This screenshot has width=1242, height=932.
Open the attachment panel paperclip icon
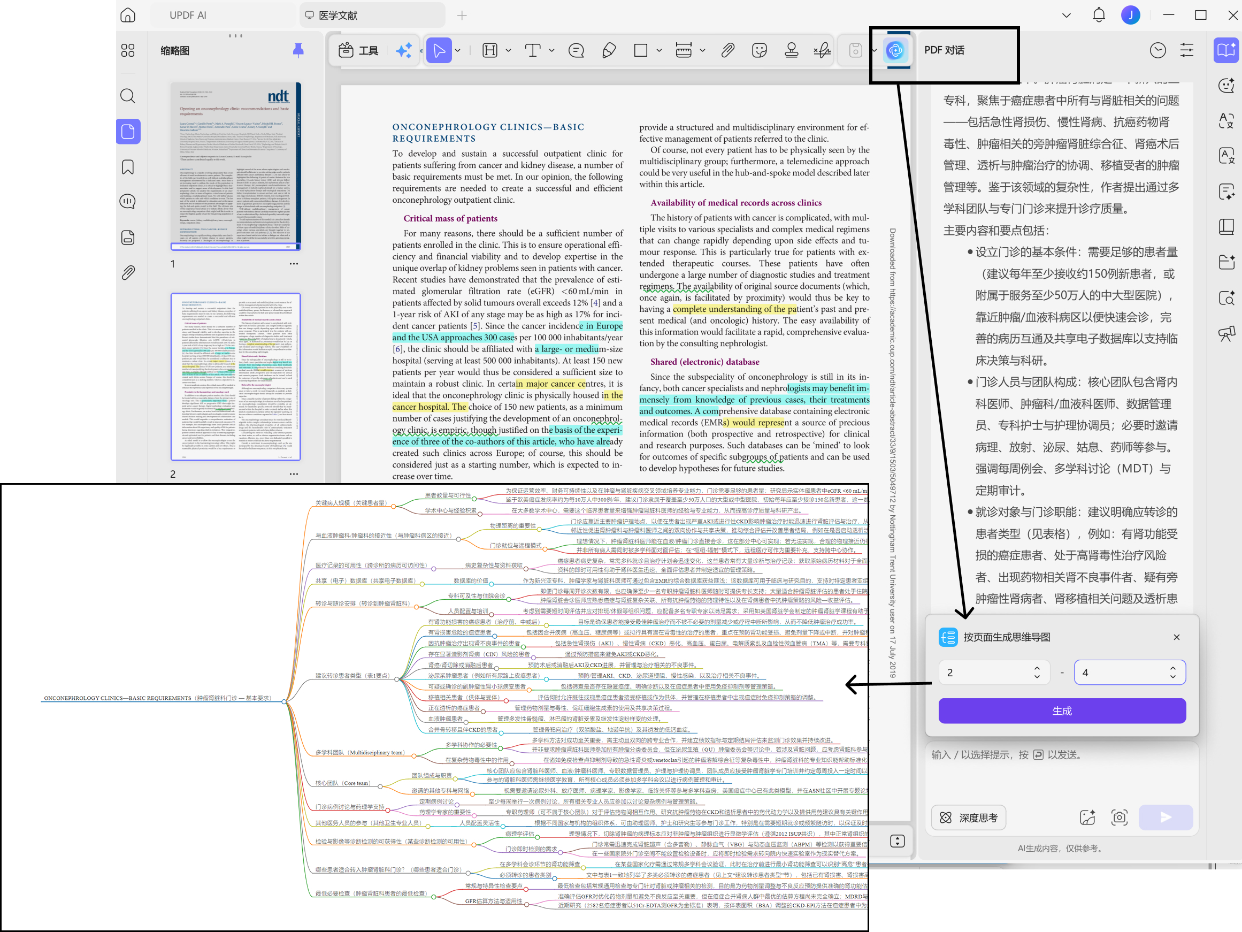128,273
